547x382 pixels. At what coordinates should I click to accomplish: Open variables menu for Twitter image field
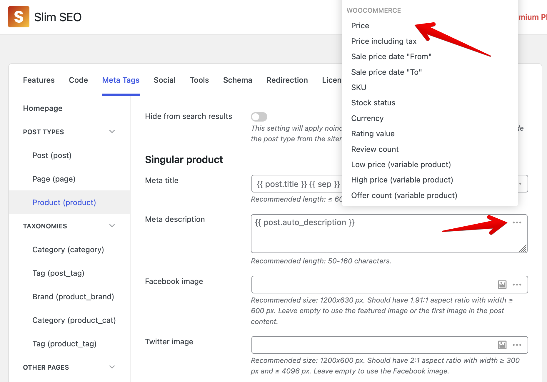click(517, 345)
